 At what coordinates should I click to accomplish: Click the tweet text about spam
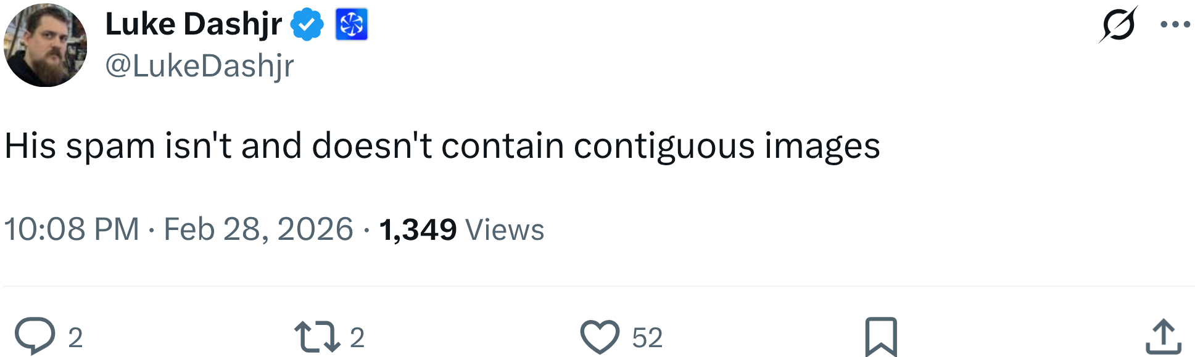click(x=442, y=146)
